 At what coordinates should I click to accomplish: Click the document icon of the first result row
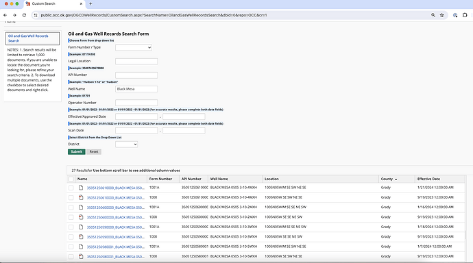tap(81, 188)
